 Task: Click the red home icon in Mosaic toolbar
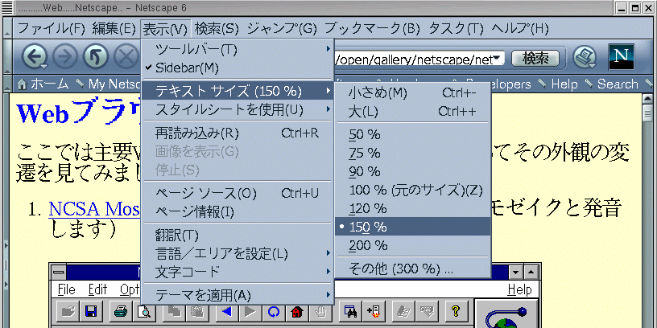coord(297,311)
